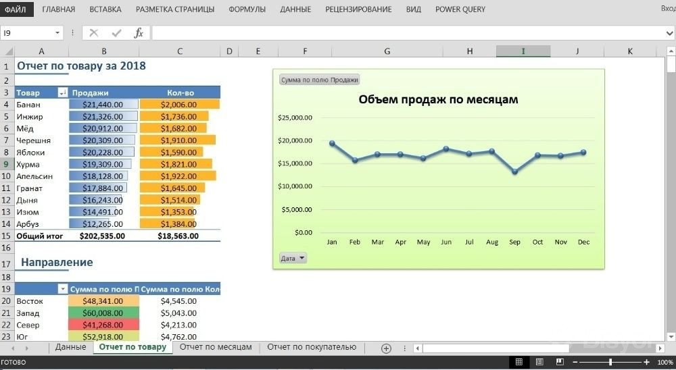Click the ФАЙЛ button
Viewport: 676px width, 370px height.
[15, 9]
